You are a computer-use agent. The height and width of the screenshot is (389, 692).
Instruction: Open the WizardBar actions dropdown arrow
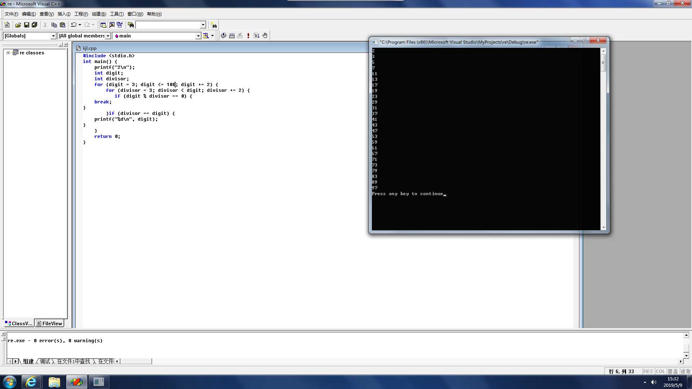tap(212, 36)
